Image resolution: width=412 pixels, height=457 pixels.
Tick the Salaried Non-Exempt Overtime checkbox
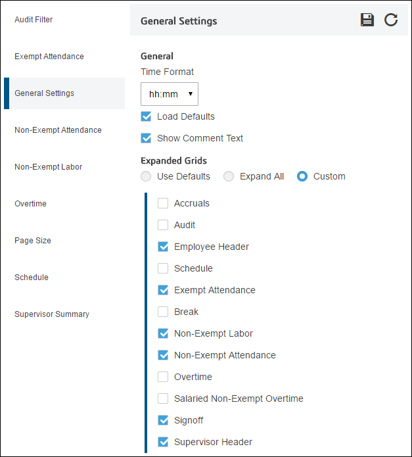click(x=163, y=398)
